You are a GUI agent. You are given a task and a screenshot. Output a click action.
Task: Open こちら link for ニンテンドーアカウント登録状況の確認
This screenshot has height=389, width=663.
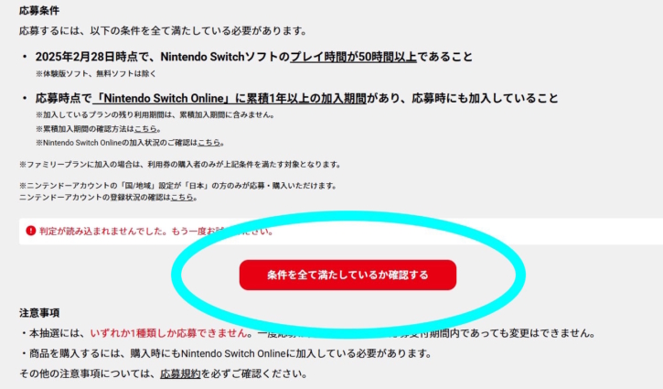[182, 198]
